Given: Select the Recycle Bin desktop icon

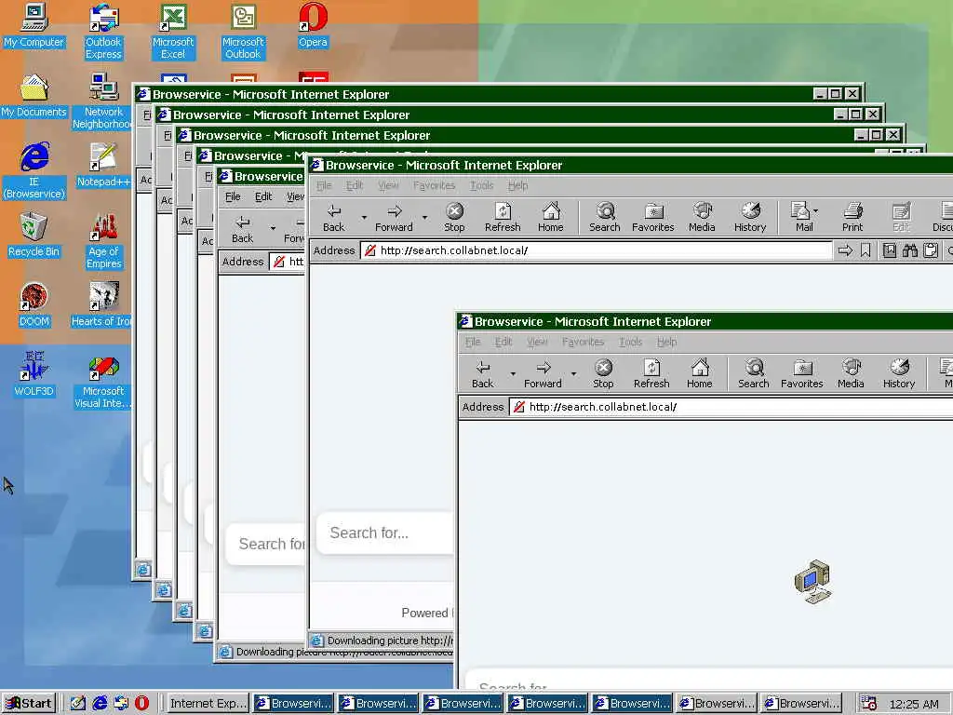Looking at the screenshot, I should click(34, 236).
